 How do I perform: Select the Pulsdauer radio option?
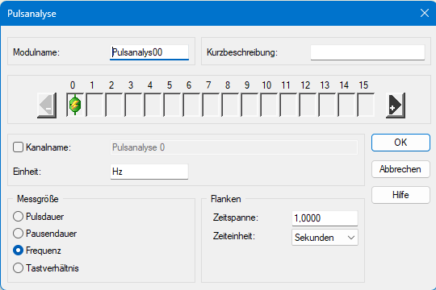pyautogui.click(x=18, y=217)
